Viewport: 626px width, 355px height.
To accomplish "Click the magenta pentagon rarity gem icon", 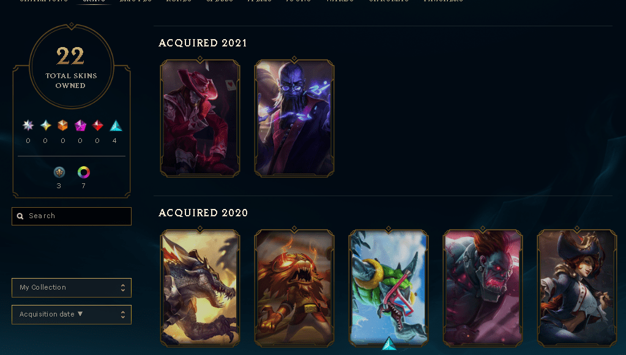I will (x=80, y=125).
